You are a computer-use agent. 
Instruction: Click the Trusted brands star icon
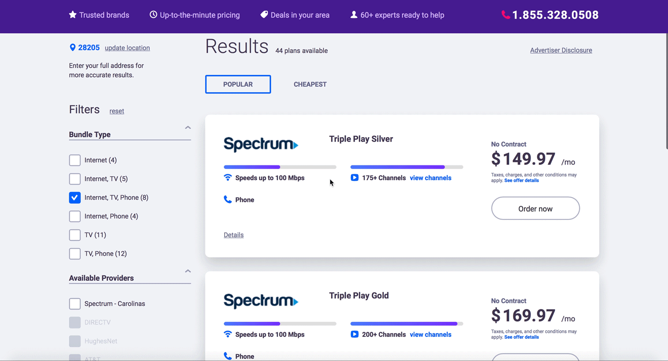point(73,15)
